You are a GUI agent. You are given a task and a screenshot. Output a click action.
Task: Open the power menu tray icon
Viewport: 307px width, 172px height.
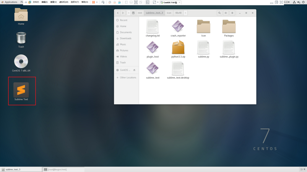(x=304, y=2)
